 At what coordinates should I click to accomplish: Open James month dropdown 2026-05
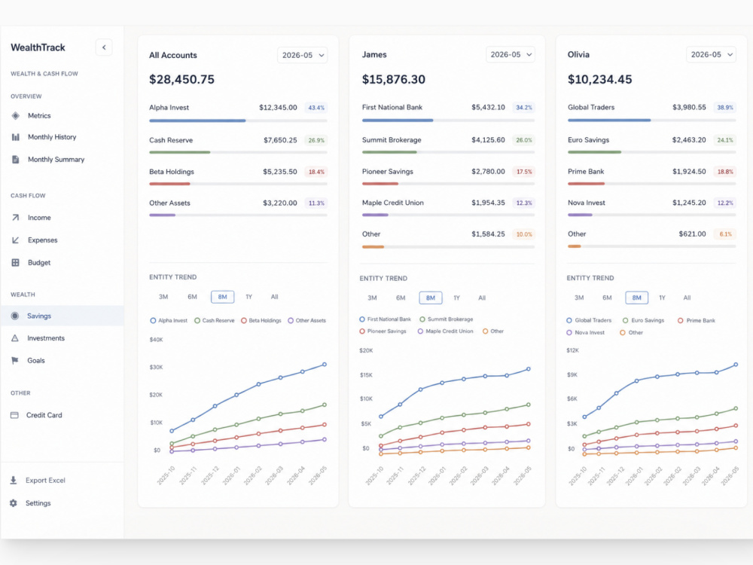(511, 55)
